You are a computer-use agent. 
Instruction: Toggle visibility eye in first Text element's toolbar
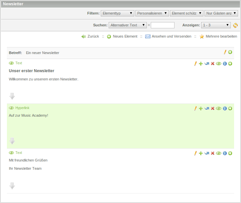219,64
